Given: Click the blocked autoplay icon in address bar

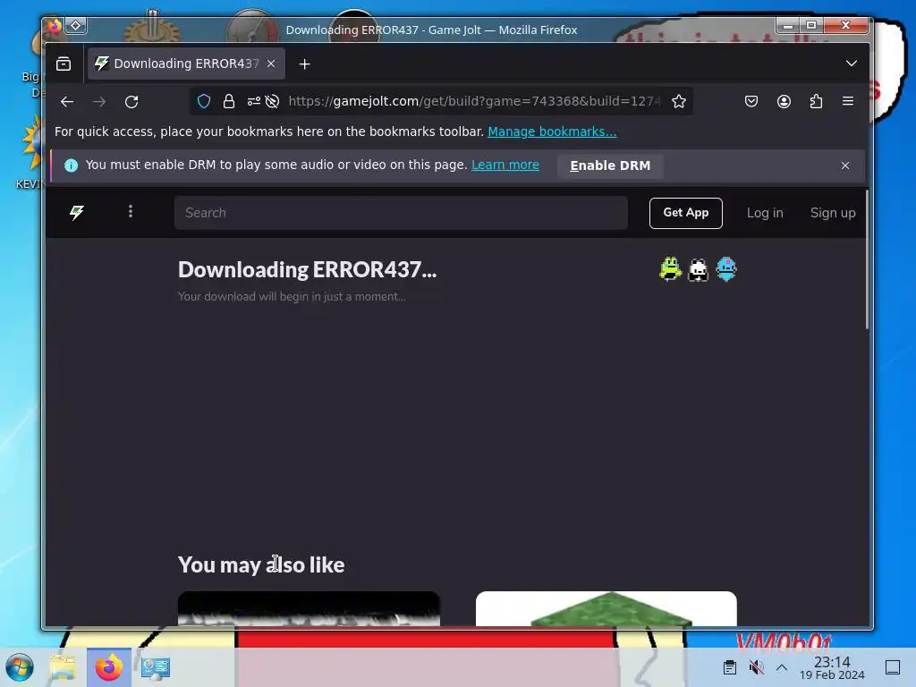Looking at the screenshot, I should click(x=272, y=102).
